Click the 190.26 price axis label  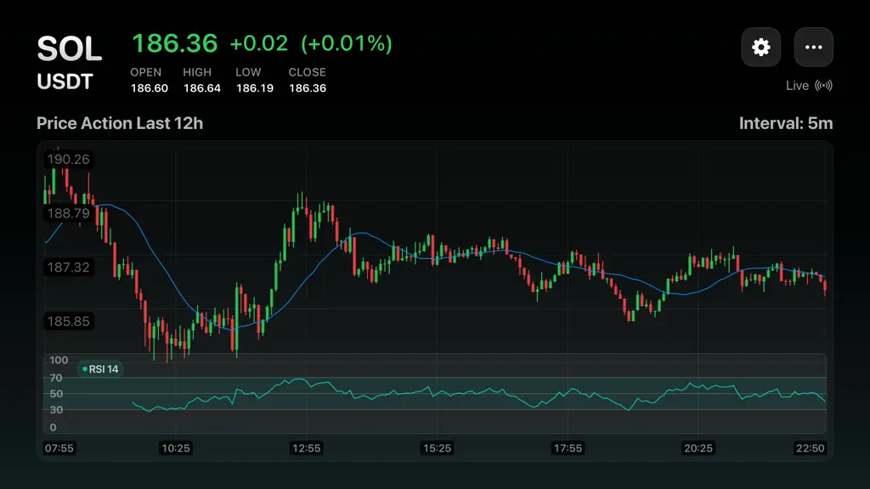pos(68,160)
